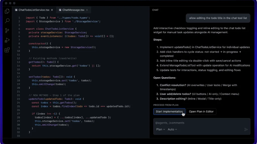Click plan step 'Add inline title editing via double-click'
This screenshot has width=257, height=144.
[x=200, y=60]
